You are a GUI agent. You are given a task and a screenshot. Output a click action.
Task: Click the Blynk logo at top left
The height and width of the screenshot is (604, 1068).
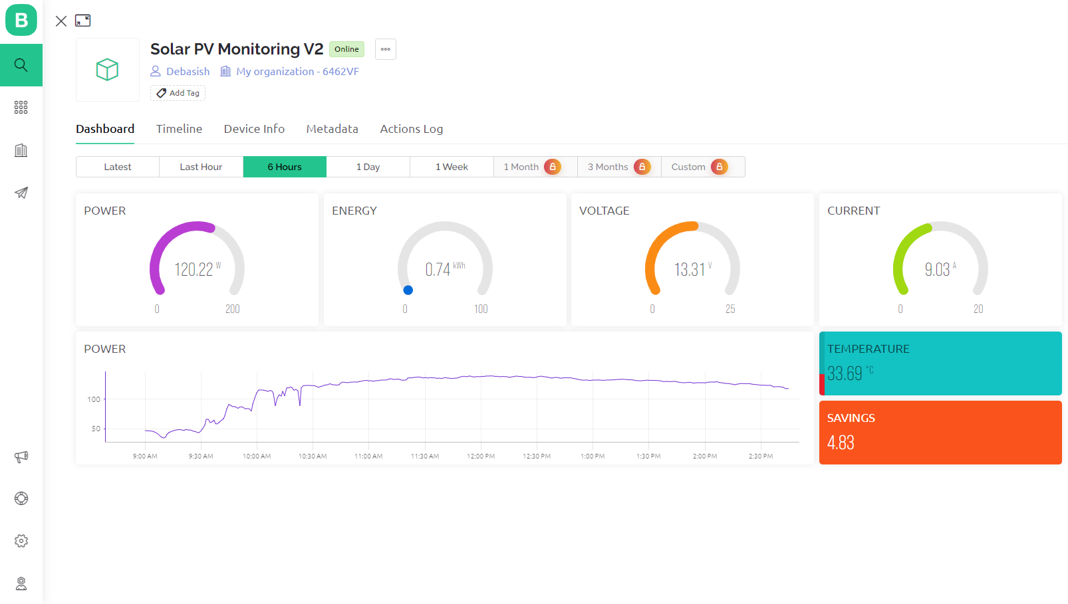pos(21,21)
